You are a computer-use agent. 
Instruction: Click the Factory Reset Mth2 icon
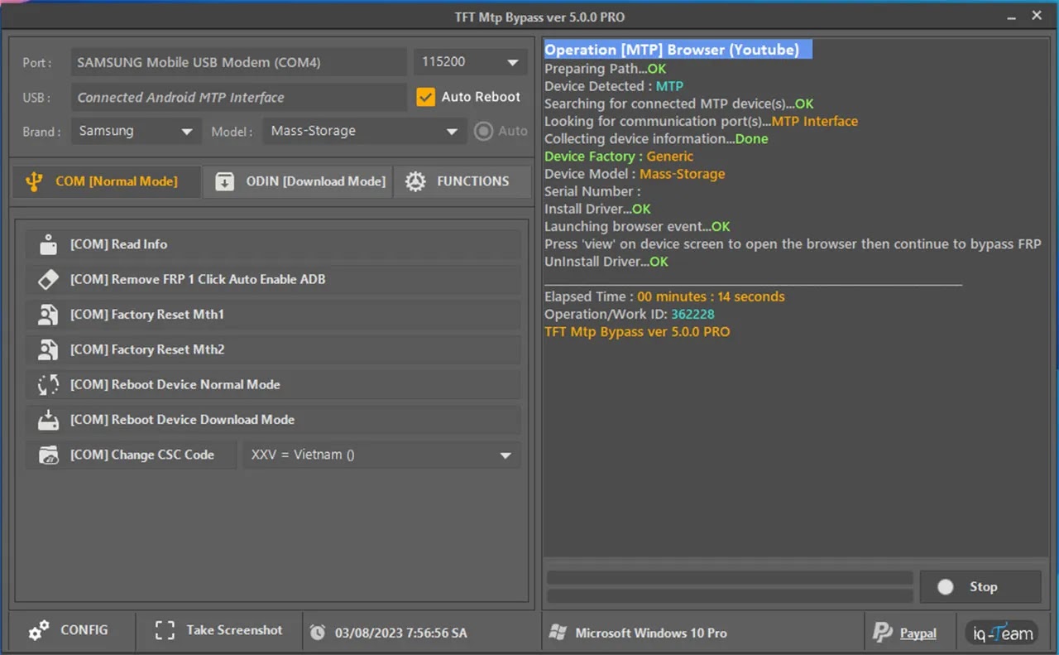(48, 349)
